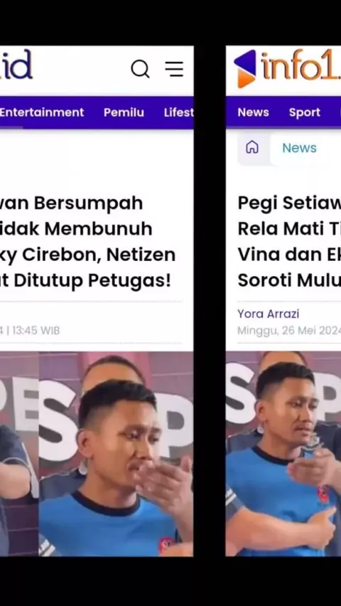
Task: Click the Minggu, 26 Mei 2024 date
Action: tap(289, 331)
